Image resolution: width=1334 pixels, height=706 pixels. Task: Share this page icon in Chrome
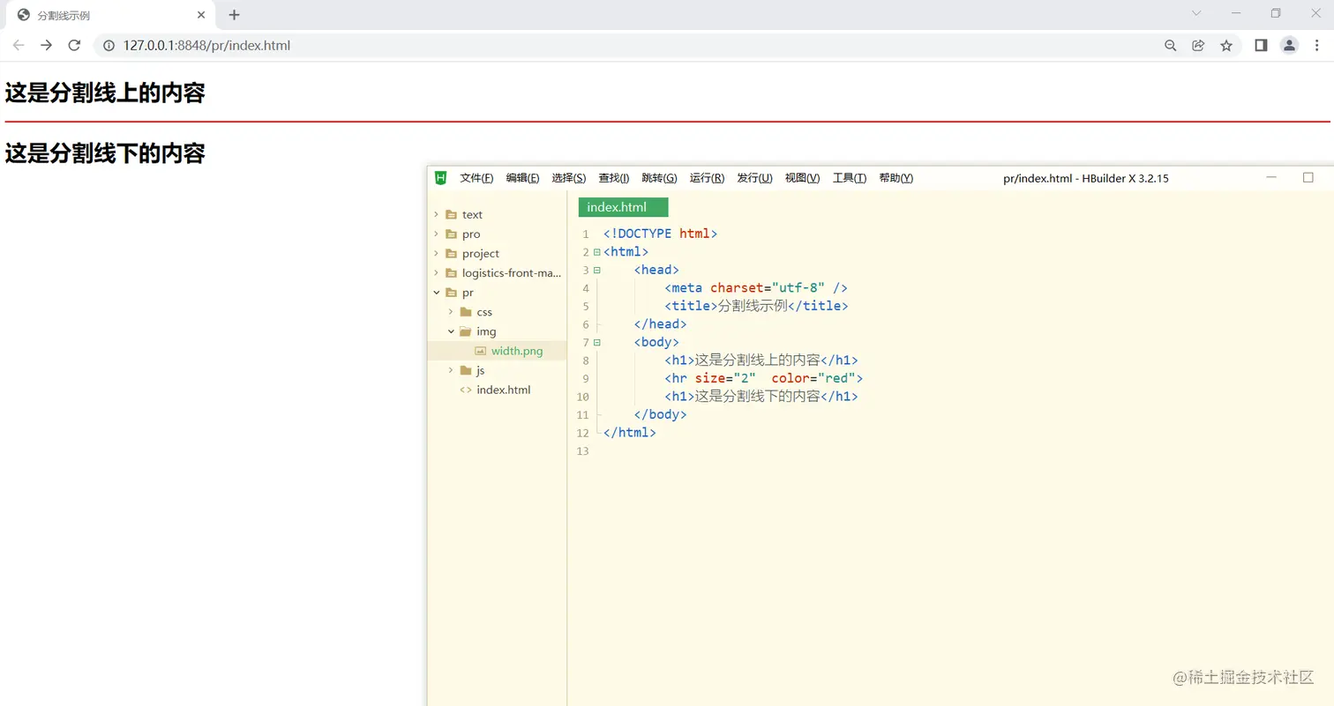pos(1198,46)
